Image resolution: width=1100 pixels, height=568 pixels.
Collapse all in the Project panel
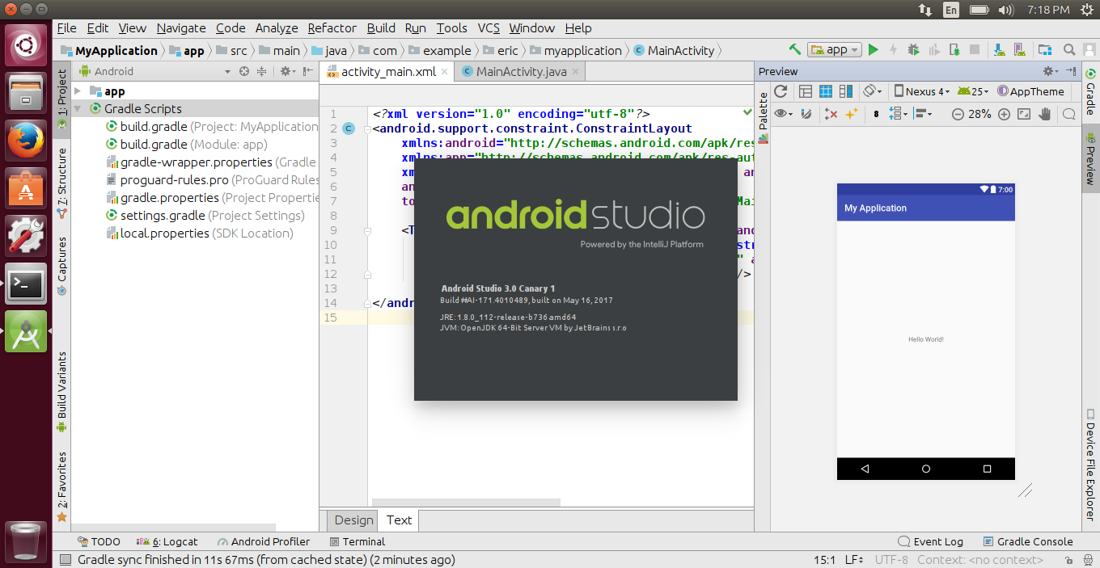coord(262,71)
